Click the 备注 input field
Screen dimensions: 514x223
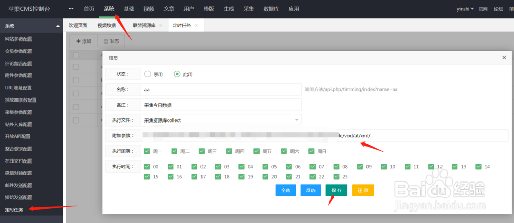221,105
